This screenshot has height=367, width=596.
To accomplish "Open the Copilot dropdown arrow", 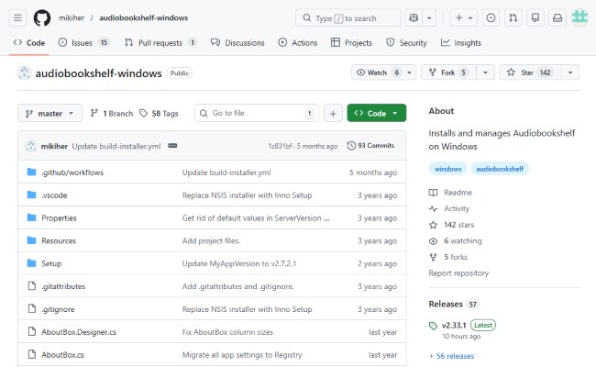I will point(429,17).
